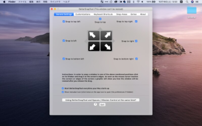
Task: Uncheck Snap to top right
Action: 136,21
